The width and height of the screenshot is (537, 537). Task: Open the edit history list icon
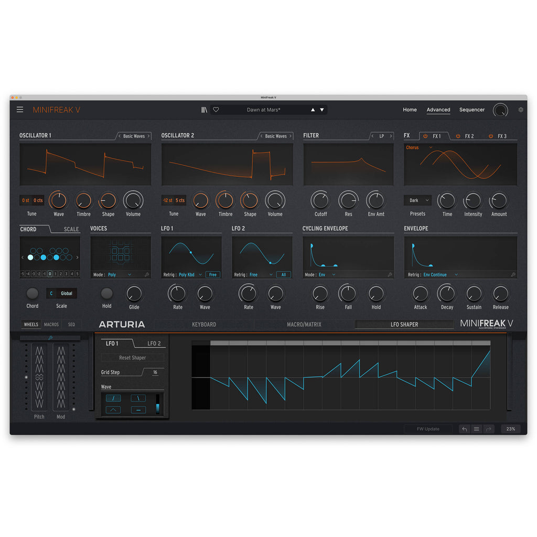[x=476, y=429]
